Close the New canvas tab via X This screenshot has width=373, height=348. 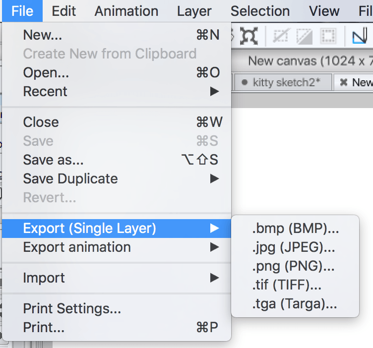coord(343,83)
